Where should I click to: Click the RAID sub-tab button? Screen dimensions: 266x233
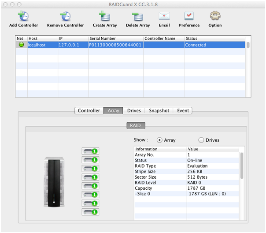click(136, 125)
